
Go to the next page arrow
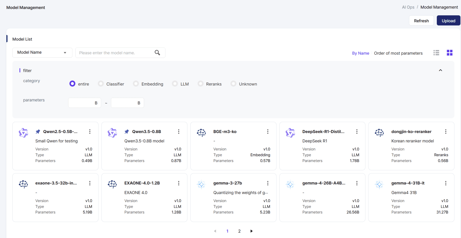[x=251, y=231]
